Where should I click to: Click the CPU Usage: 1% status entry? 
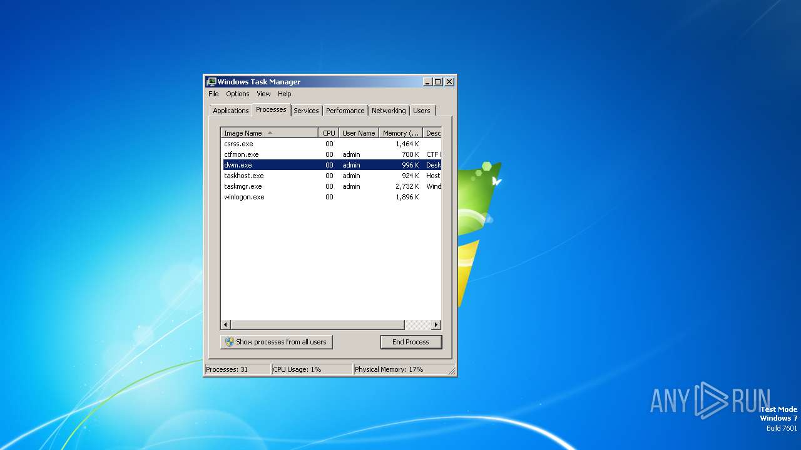(x=312, y=369)
